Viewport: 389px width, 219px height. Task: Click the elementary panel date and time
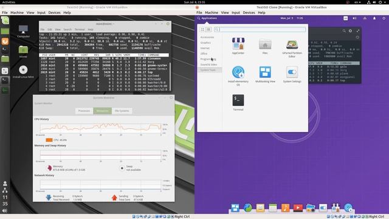pyautogui.click(x=292, y=18)
